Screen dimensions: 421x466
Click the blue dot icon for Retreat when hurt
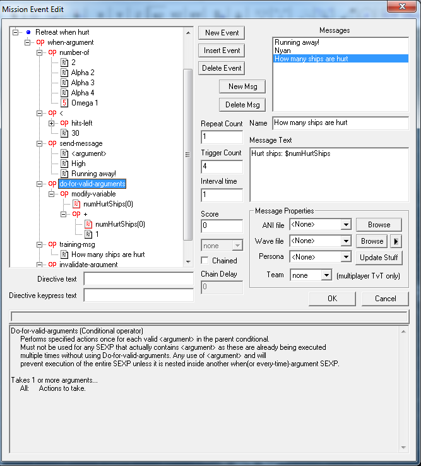click(28, 32)
